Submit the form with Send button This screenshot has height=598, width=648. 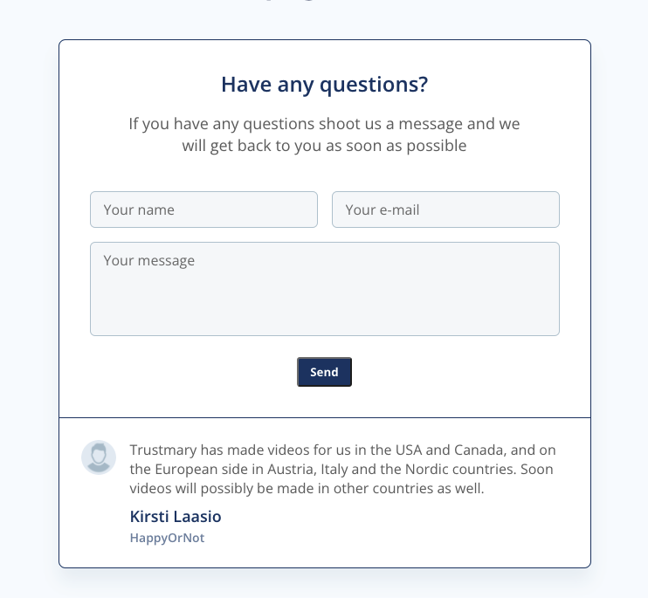pos(324,372)
